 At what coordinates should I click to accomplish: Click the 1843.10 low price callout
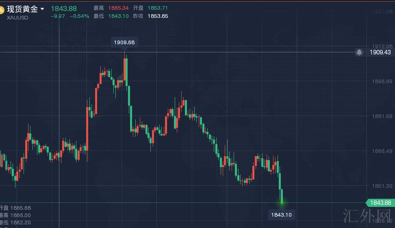pos(282,215)
